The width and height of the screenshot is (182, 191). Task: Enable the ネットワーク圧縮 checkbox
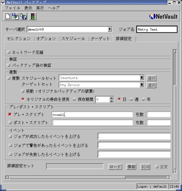[9, 52]
